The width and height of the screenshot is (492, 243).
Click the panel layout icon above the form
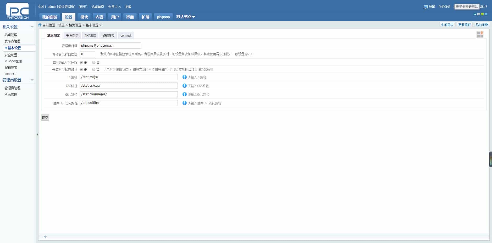click(480, 34)
